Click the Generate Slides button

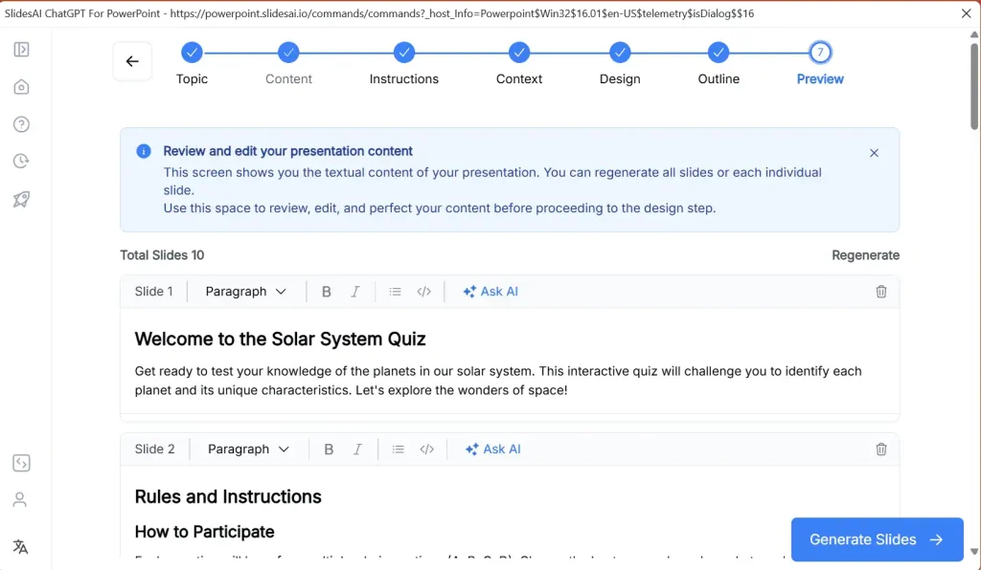click(876, 539)
